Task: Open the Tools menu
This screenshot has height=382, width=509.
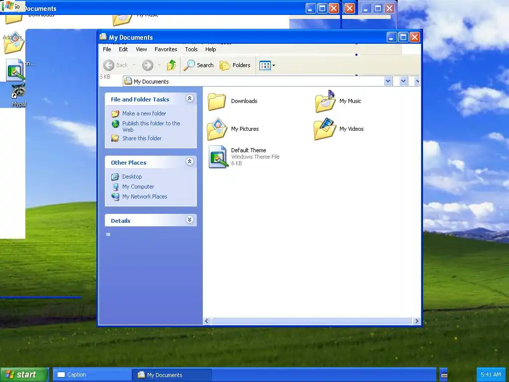Action: pyautogui.click(x=191, y=49)
